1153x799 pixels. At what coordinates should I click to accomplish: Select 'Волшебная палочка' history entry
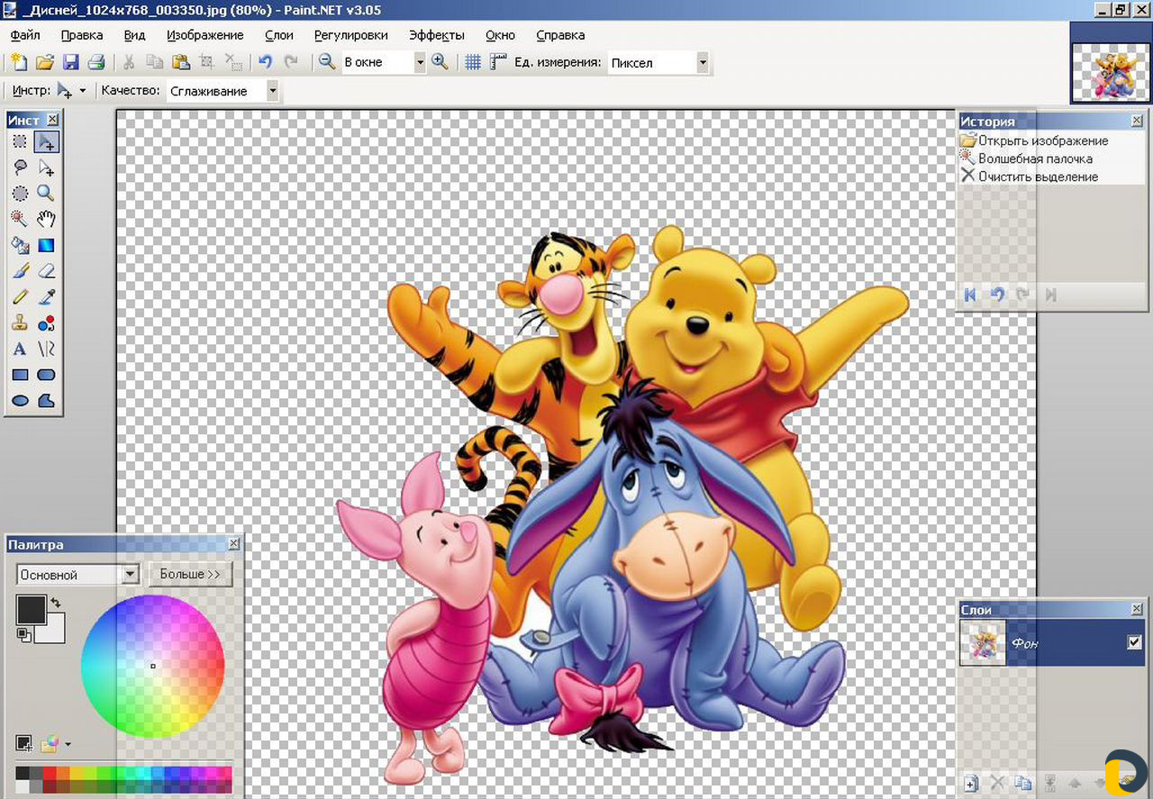1050,159
